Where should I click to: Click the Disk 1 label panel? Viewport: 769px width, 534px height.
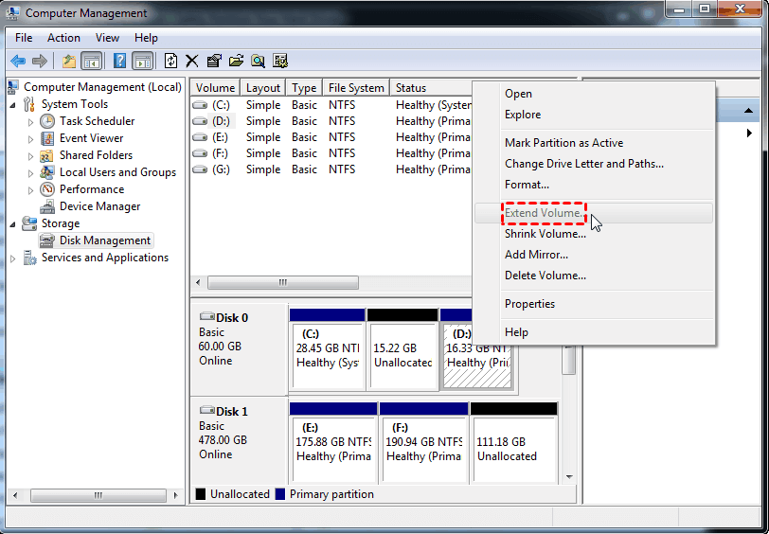click(239, 441)
